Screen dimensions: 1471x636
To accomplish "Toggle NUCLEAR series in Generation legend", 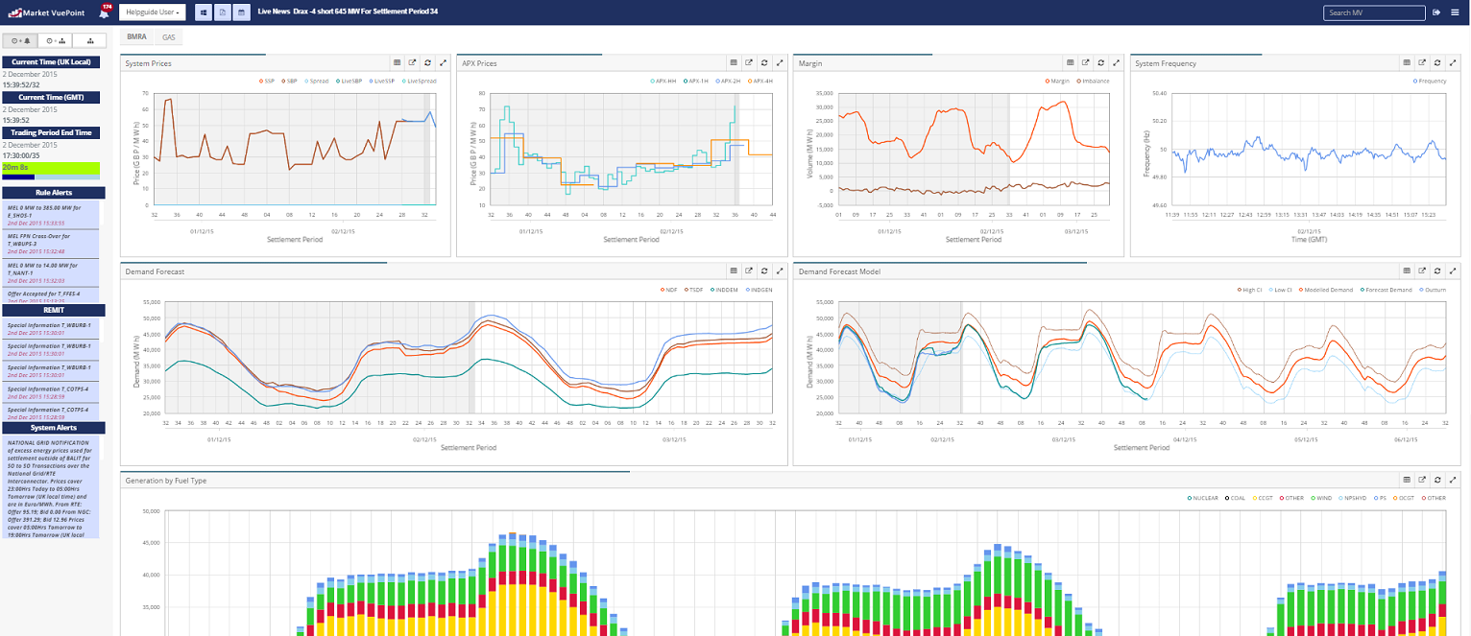I will [x=1204, y=498].
